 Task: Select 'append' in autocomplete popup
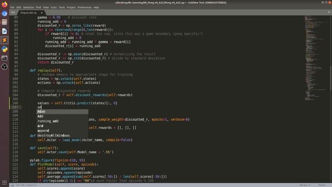pos(62,130)
